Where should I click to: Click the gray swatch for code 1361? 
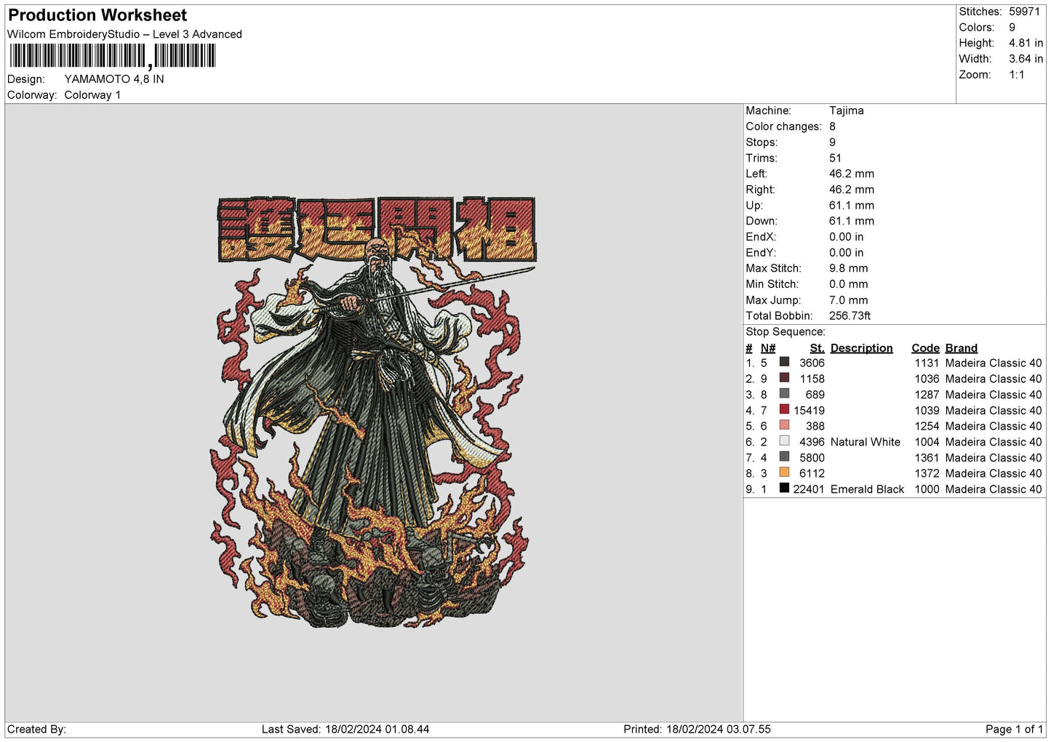click(x=784, y=456)
